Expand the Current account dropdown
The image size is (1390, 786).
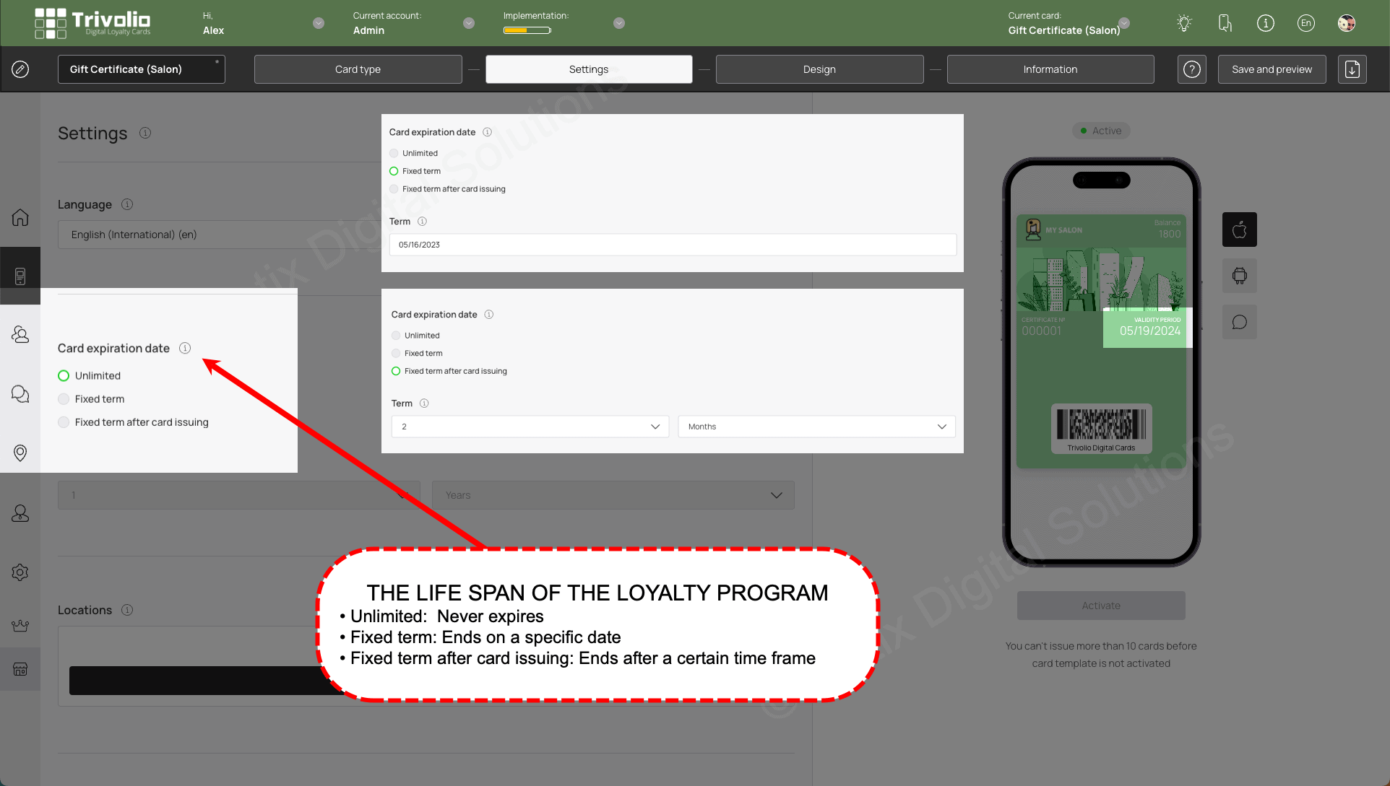469,23
